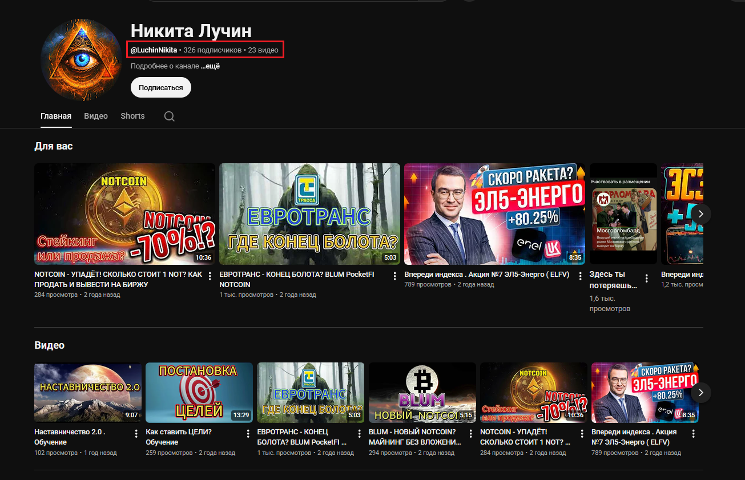Open three-dot menu beside "Здесь ты потеряешь"

pos(646,279)
